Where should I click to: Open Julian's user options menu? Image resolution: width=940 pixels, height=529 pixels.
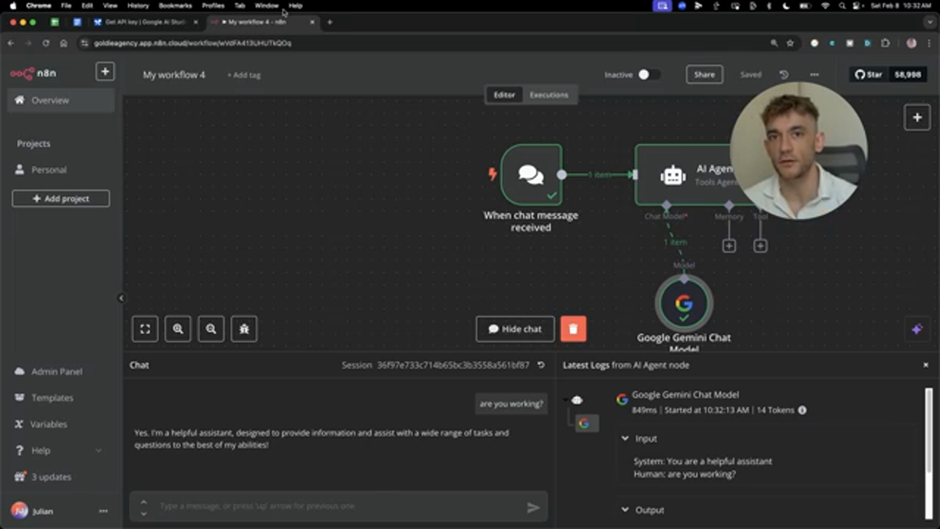coord(103,511)
